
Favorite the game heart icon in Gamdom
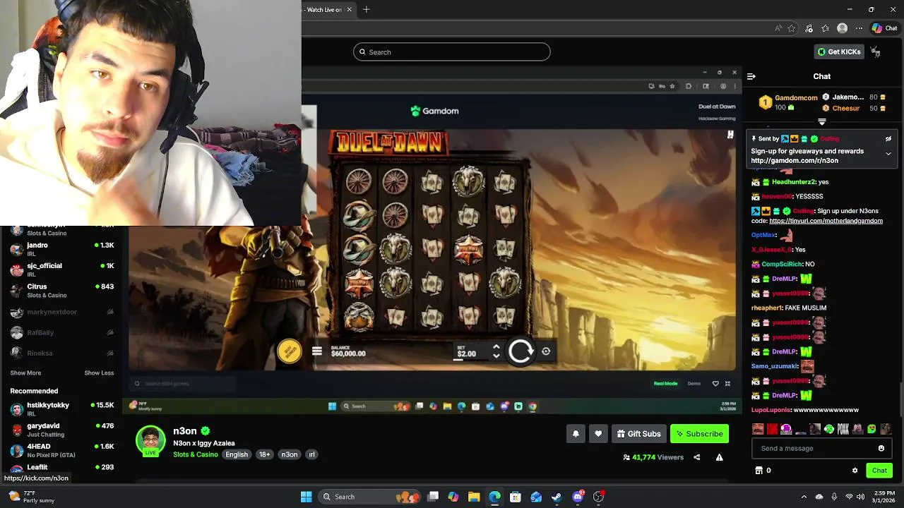[x=715, y=383]
